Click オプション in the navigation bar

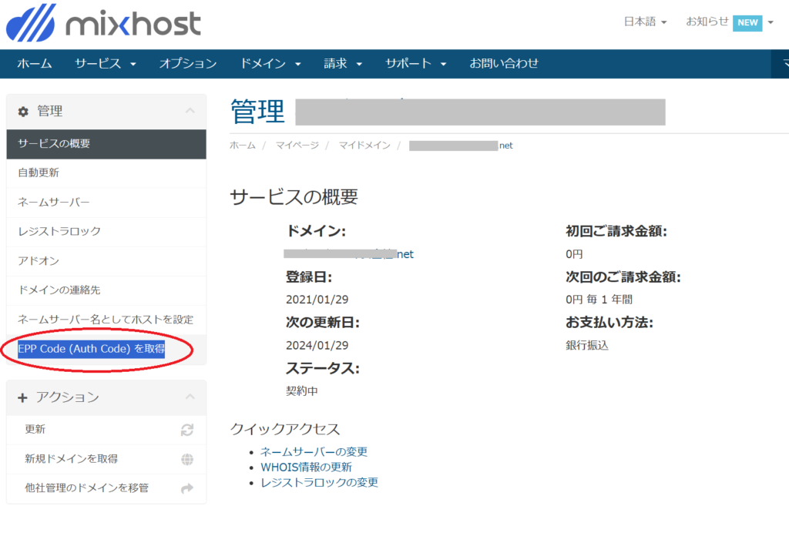click(188, 64)
